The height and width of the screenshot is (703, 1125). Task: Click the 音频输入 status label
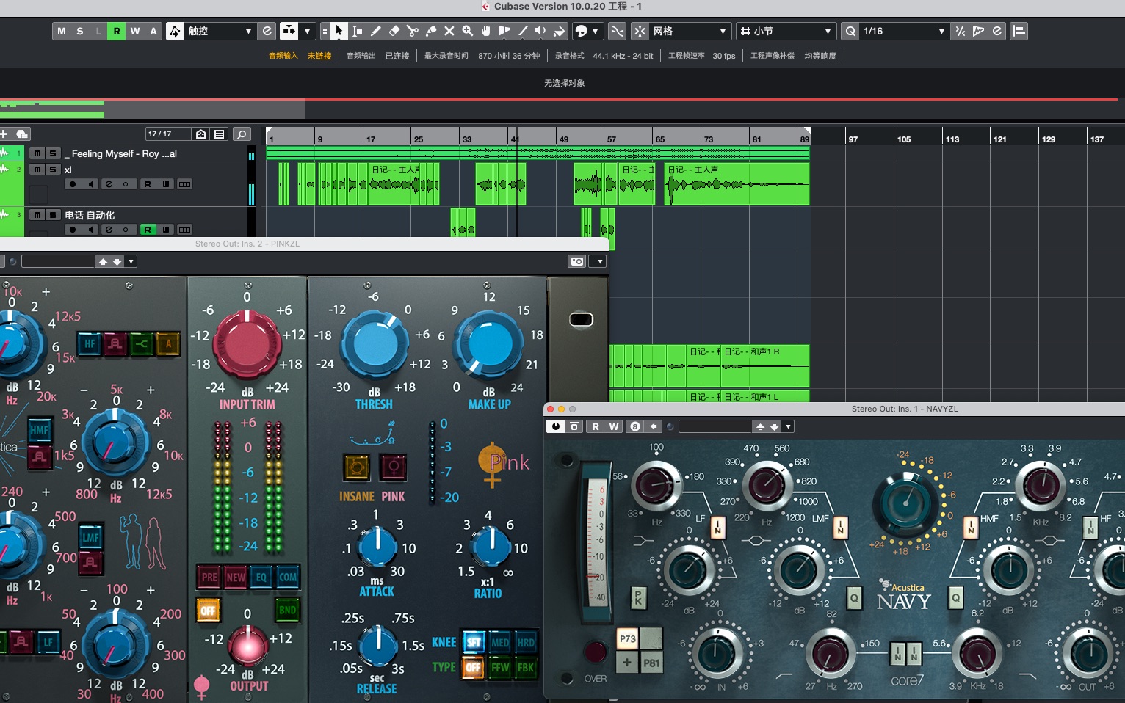click(x=283, y=56)
